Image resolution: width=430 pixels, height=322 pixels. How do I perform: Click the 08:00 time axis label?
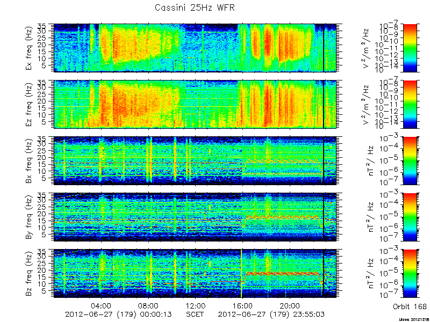pos(148,305)
